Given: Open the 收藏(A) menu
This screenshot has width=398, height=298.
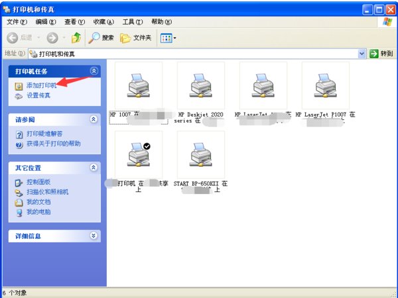Looking at the screenshot, I should pos(103,22).
